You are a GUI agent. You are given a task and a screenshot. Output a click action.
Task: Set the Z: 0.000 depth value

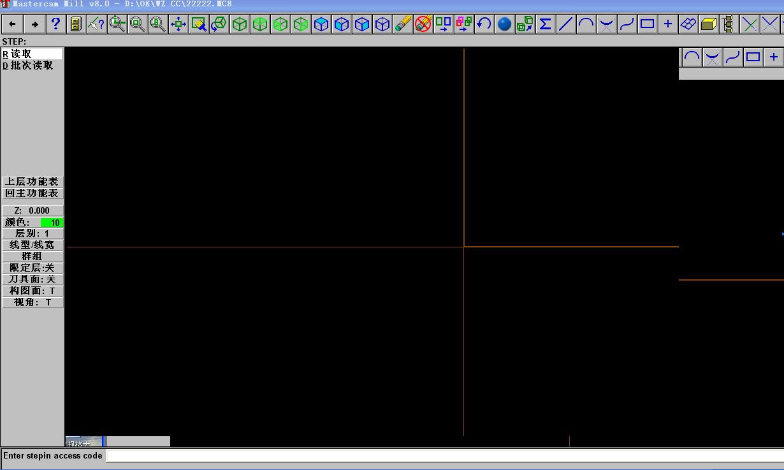33,210
